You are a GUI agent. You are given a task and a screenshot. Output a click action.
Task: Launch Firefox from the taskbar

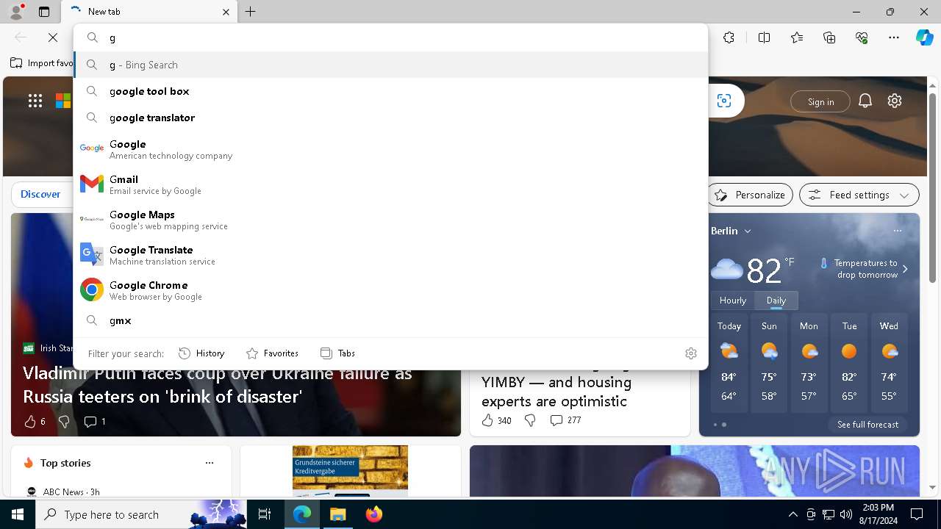(374, 514)
